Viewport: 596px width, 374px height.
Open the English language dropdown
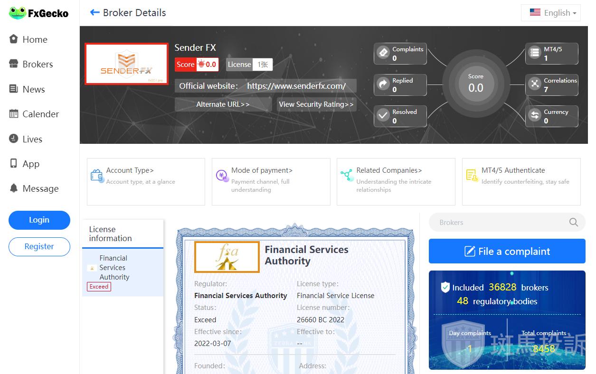pyautogui.click(x=555, y=13)
